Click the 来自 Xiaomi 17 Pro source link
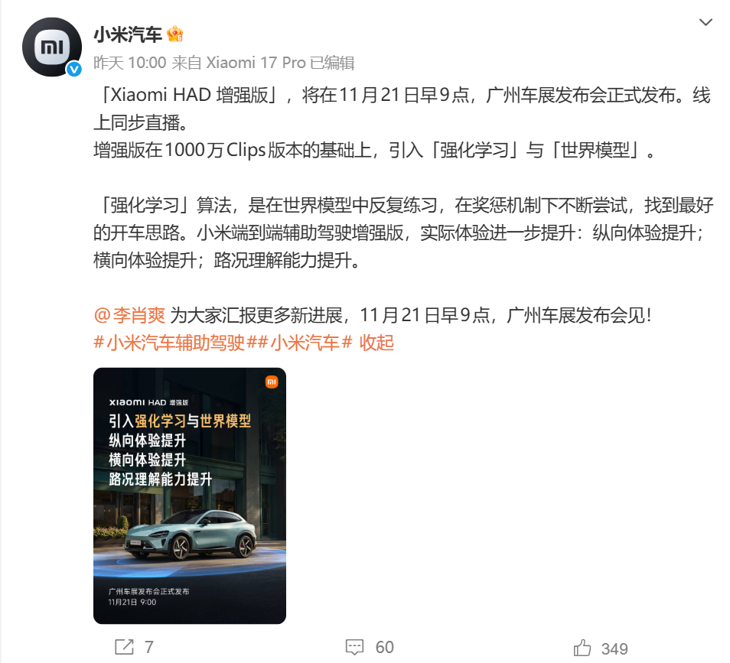This screenshot has width=730, height=663. (239, 63)
